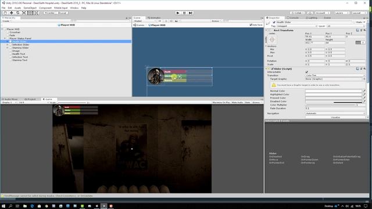Select the combined Transform tool

coord(36,13)
